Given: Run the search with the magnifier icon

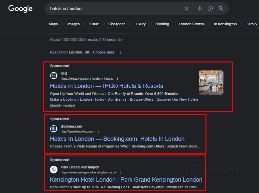Looking at the screenshot, I should pyautogui.click(x=221, y=8).
